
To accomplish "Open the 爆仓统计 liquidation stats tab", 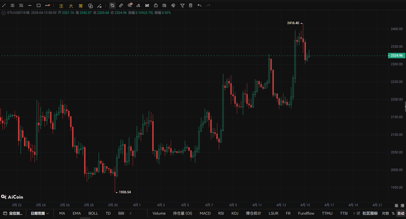I will pyautogui.click(x=253, y=213).
